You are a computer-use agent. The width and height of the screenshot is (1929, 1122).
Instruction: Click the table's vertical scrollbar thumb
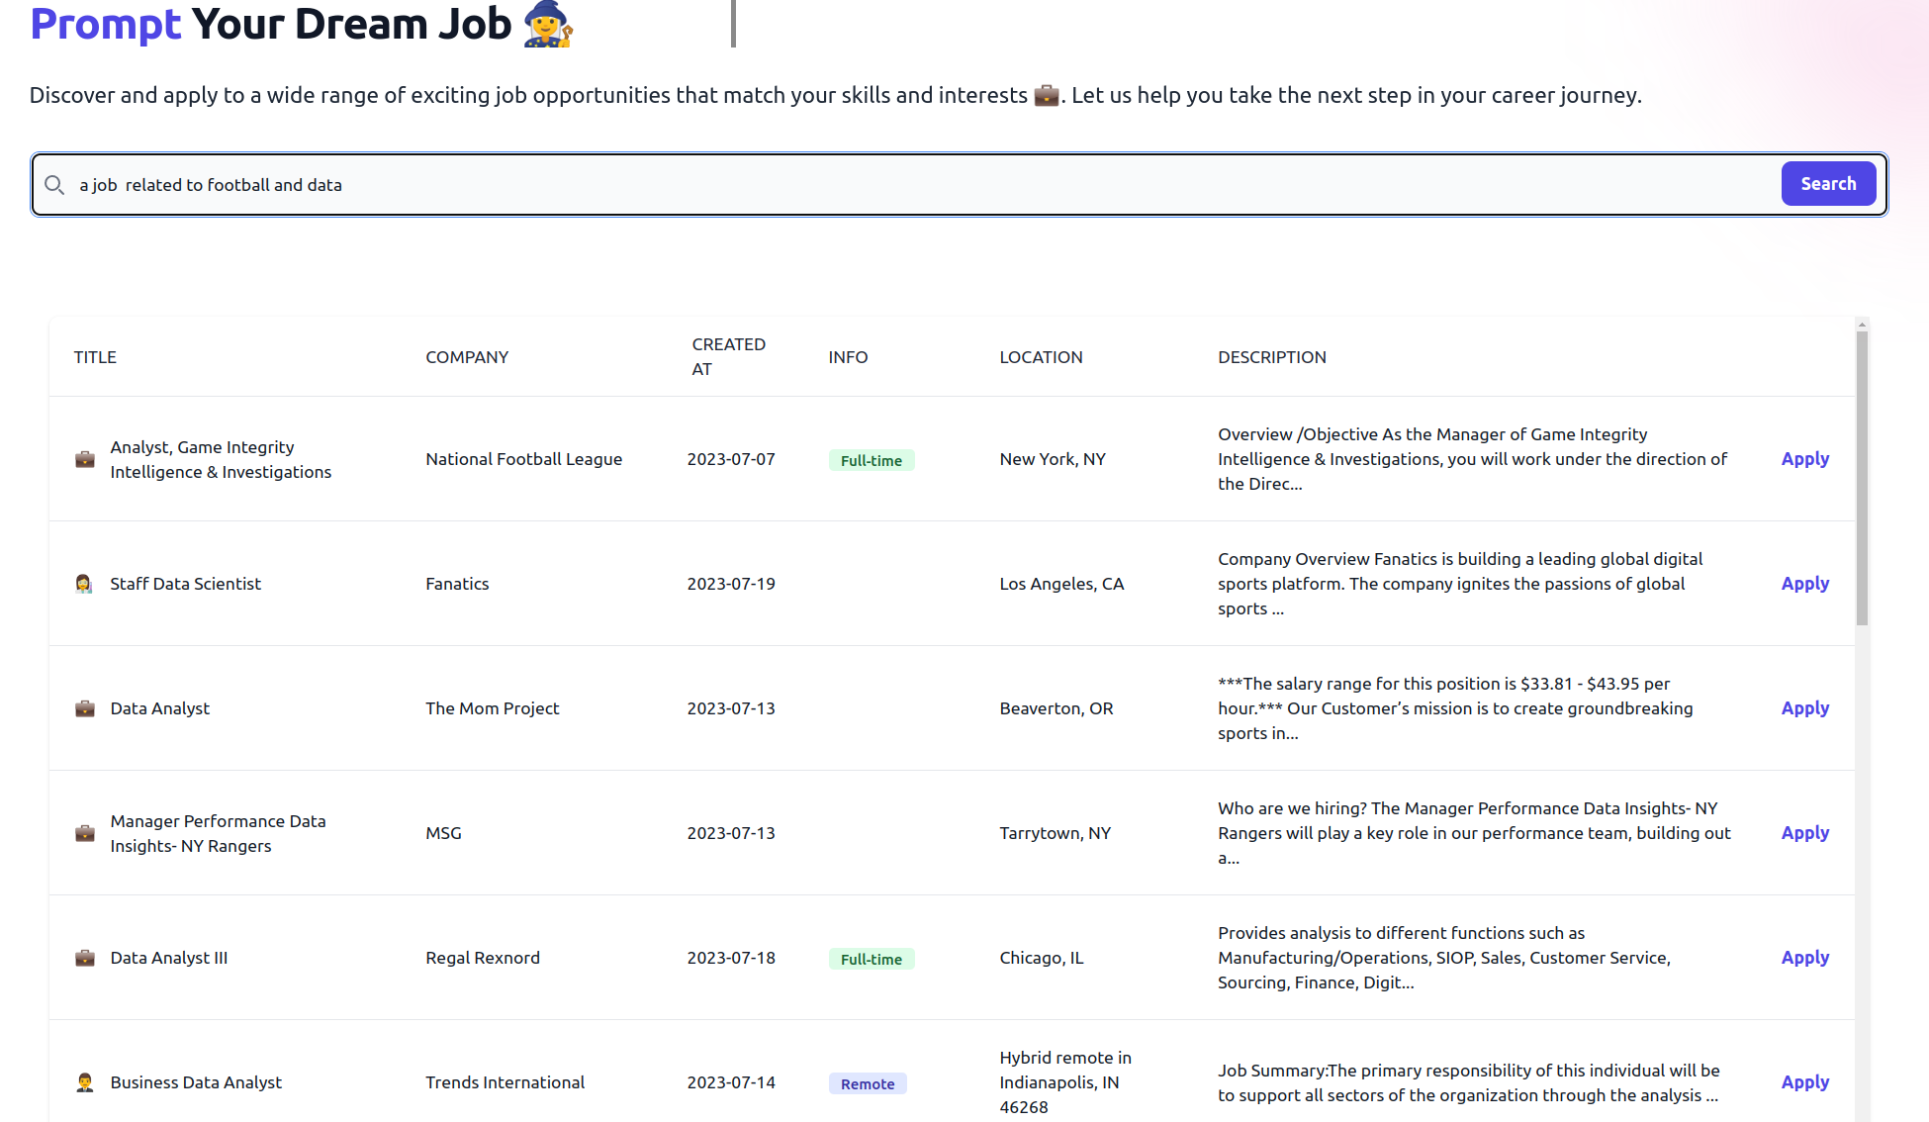tap(1862, 479)
